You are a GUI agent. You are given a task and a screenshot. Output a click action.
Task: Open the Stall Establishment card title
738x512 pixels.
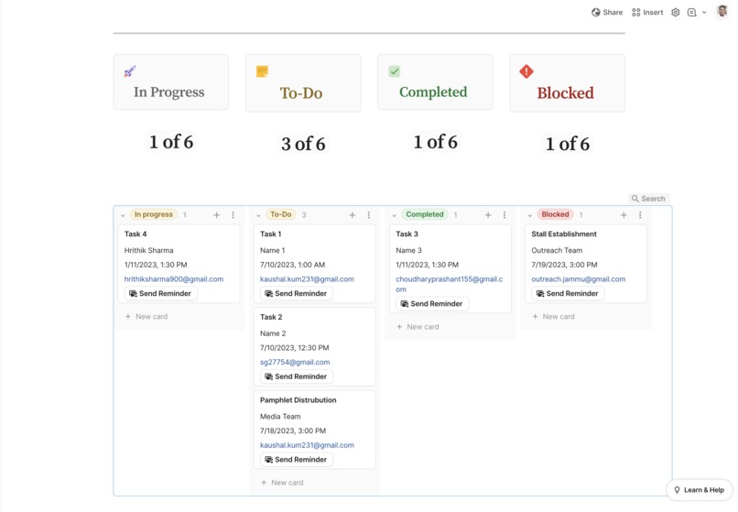(x=564, y=234)
